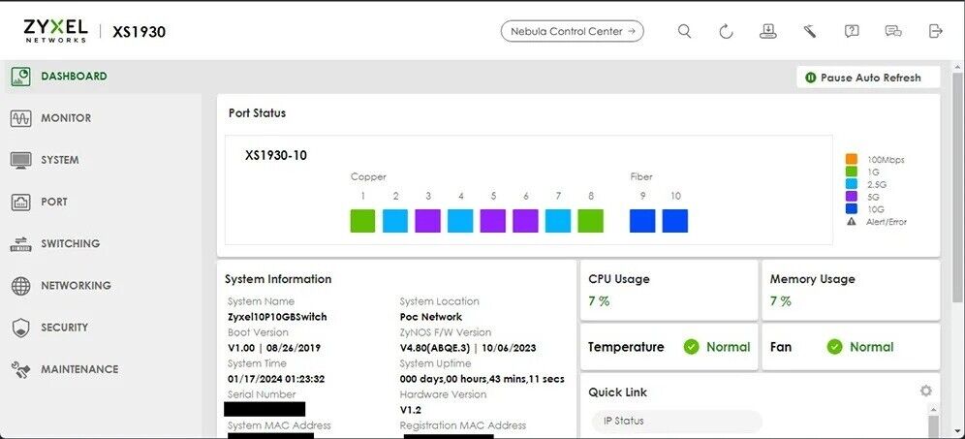Click the Dashboard sidebar icon
This screenshot has width=965, height=439.
pyautogui.click(x=21, y=77)
